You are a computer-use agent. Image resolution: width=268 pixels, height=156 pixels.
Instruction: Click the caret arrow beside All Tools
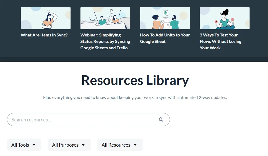pos(34,145)
